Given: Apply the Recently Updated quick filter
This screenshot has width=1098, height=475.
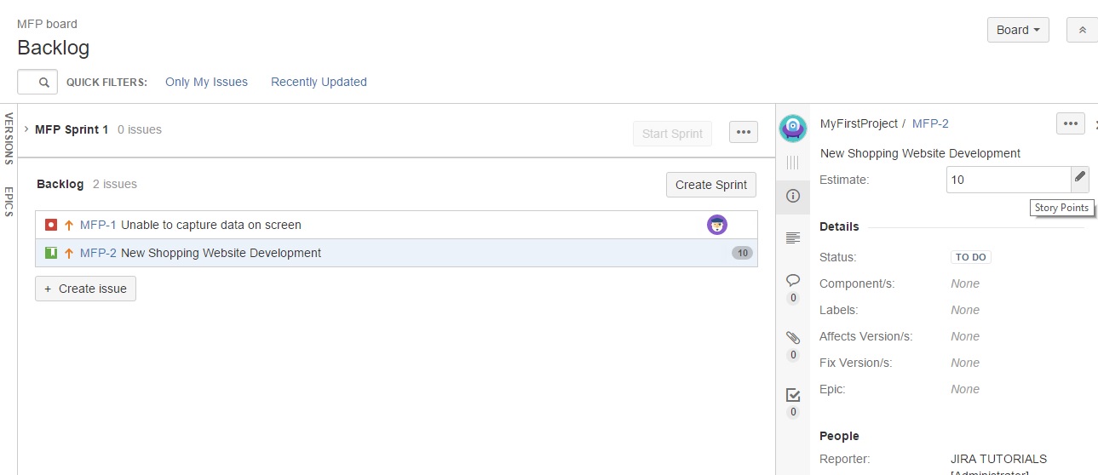Looking at the screenshot, I should pos(319,82).
